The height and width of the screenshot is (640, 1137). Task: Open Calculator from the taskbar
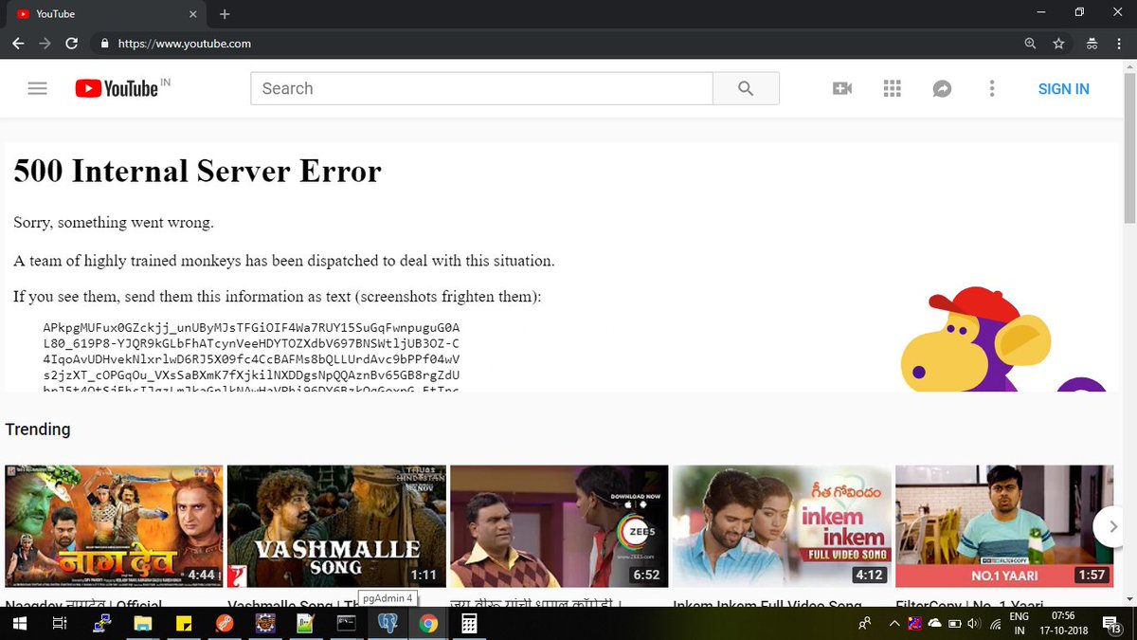click(x=468, y=624)
